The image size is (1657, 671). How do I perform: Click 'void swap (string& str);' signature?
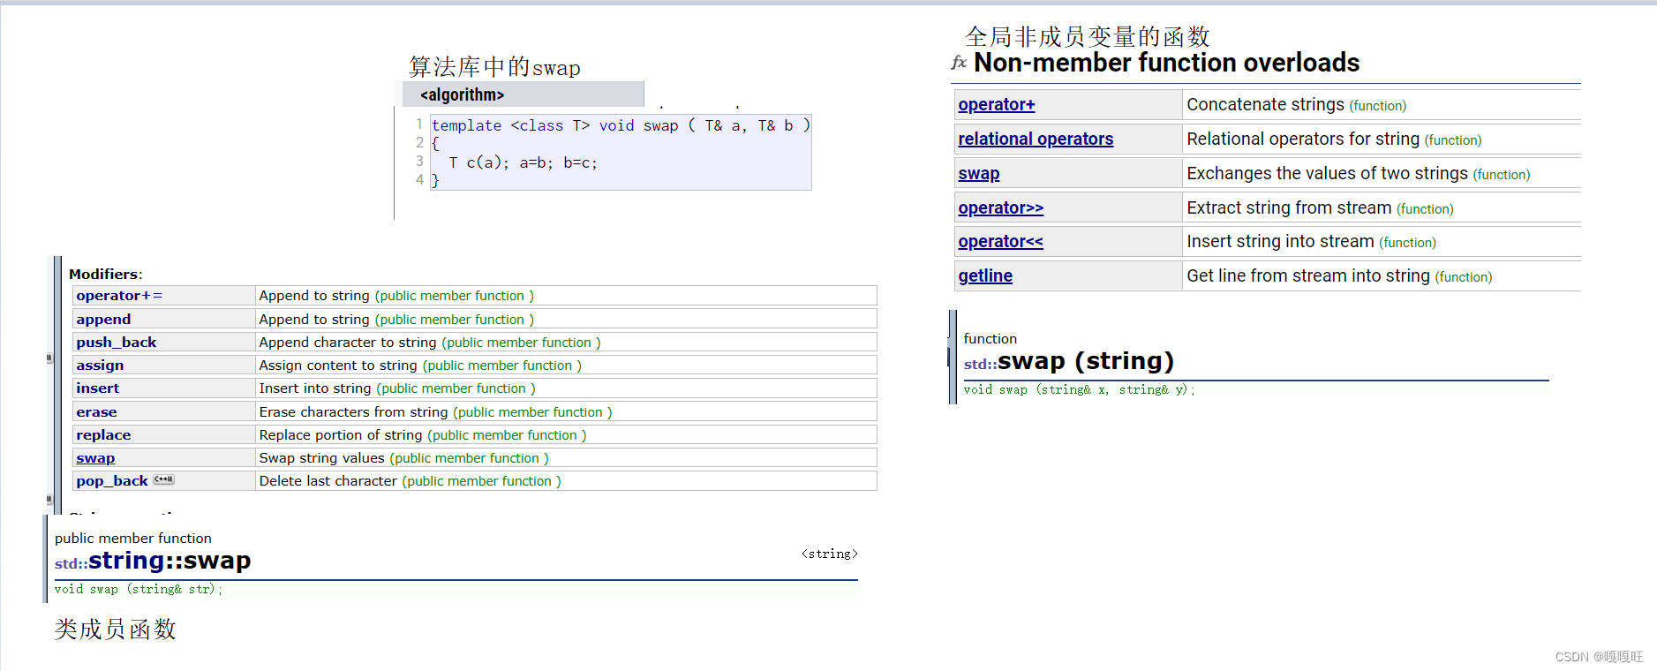click(x=139, y=589)
